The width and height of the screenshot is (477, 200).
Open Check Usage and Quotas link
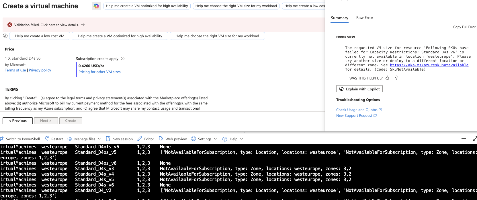(357, 110)
